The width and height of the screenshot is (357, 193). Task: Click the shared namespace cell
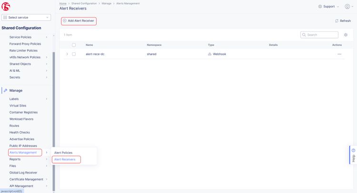[151, 54]
